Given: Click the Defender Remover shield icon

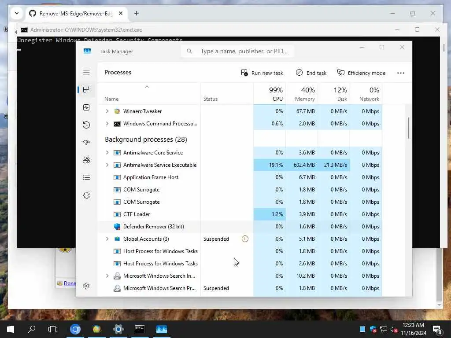Looking at the screenshot, I should [x=117, y=227].
